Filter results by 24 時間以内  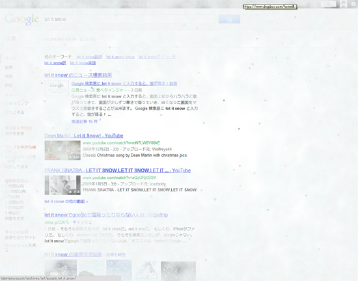pos(16,191)
